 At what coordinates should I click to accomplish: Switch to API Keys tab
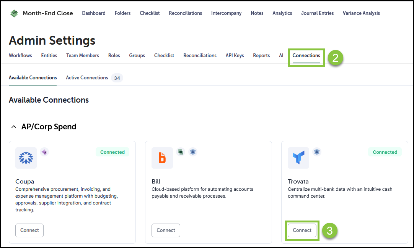(235, 56)
